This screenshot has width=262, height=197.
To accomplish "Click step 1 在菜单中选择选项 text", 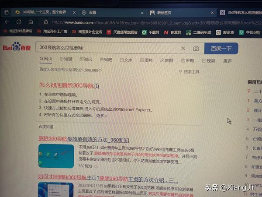I will click(x=59, y=95).
